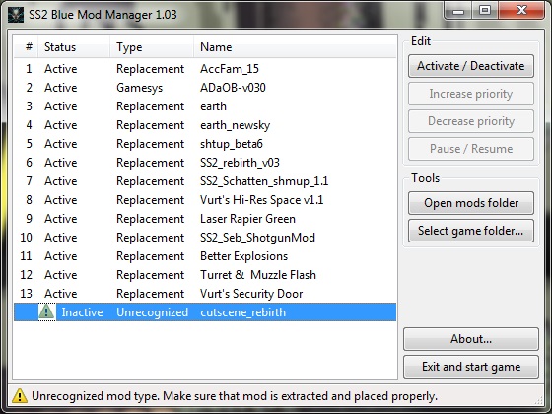The image size is (552, 414).
Task: Click the SS2 app icon in title bar
Action: tap(16, 15)
